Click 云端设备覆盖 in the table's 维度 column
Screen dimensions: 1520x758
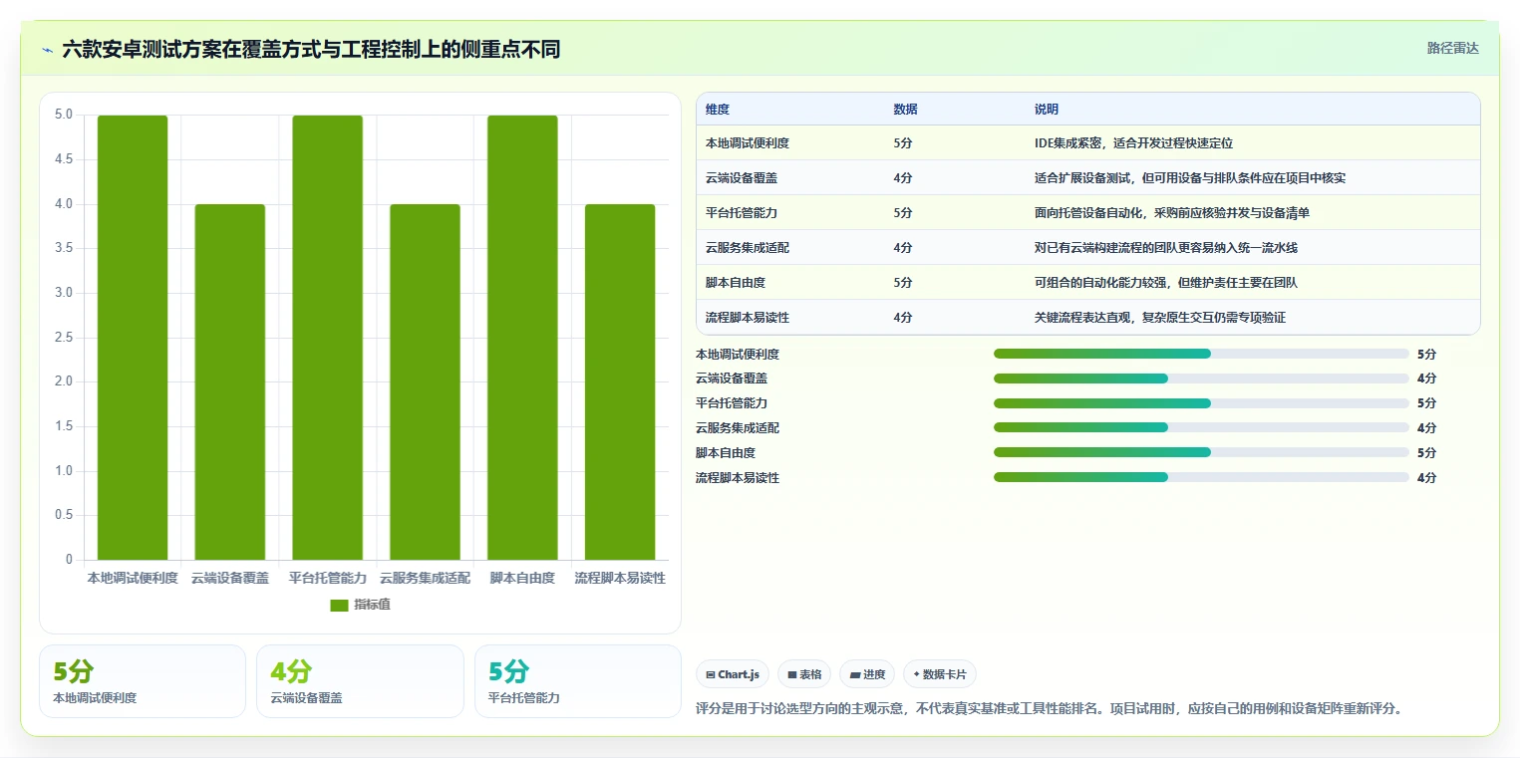(x=742, y=178)
